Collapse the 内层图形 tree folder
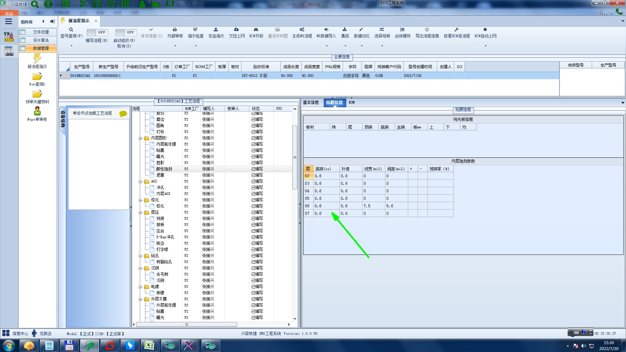Image resolution: width=626 pixels, height=352 pixels. 140,138
